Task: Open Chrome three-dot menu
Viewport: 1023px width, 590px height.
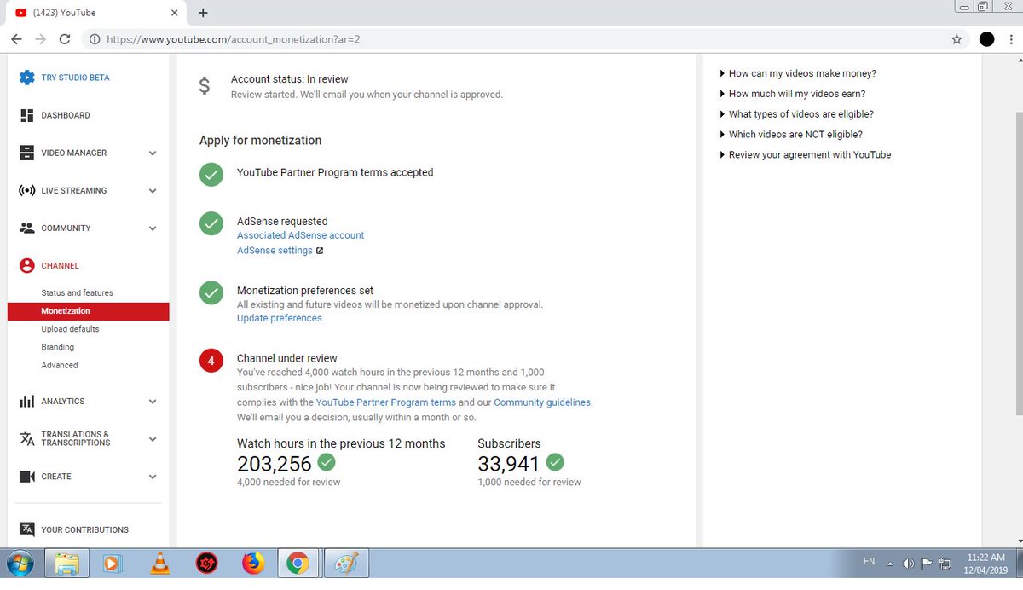Action: click(x=1010, y=39)
